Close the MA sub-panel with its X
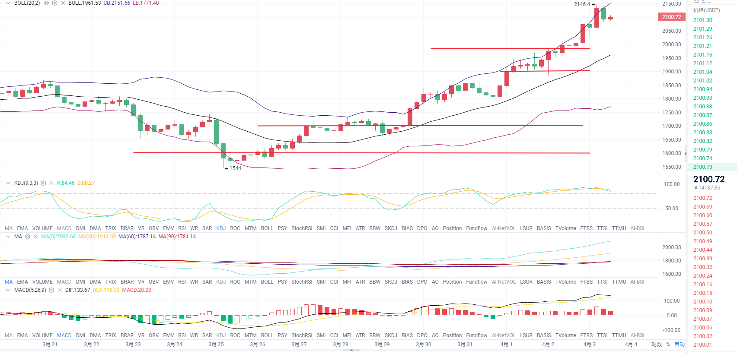Viewport: 737px width, 354px height. pos(35,237)
